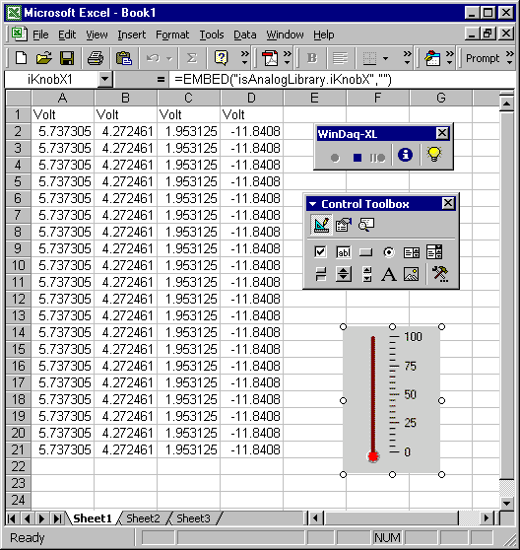
Task: Go to last sheet tab navigation button
Action: [57, 518]
